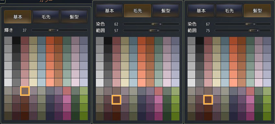This screenshot has width=275, height=124.
Task: Click orange-outlined selected swatch in 輝き panel
Action: point(25,91)
